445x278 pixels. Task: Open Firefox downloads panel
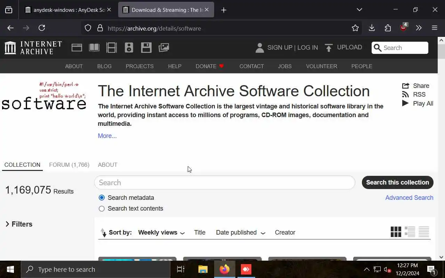click(x=372, y=28)
